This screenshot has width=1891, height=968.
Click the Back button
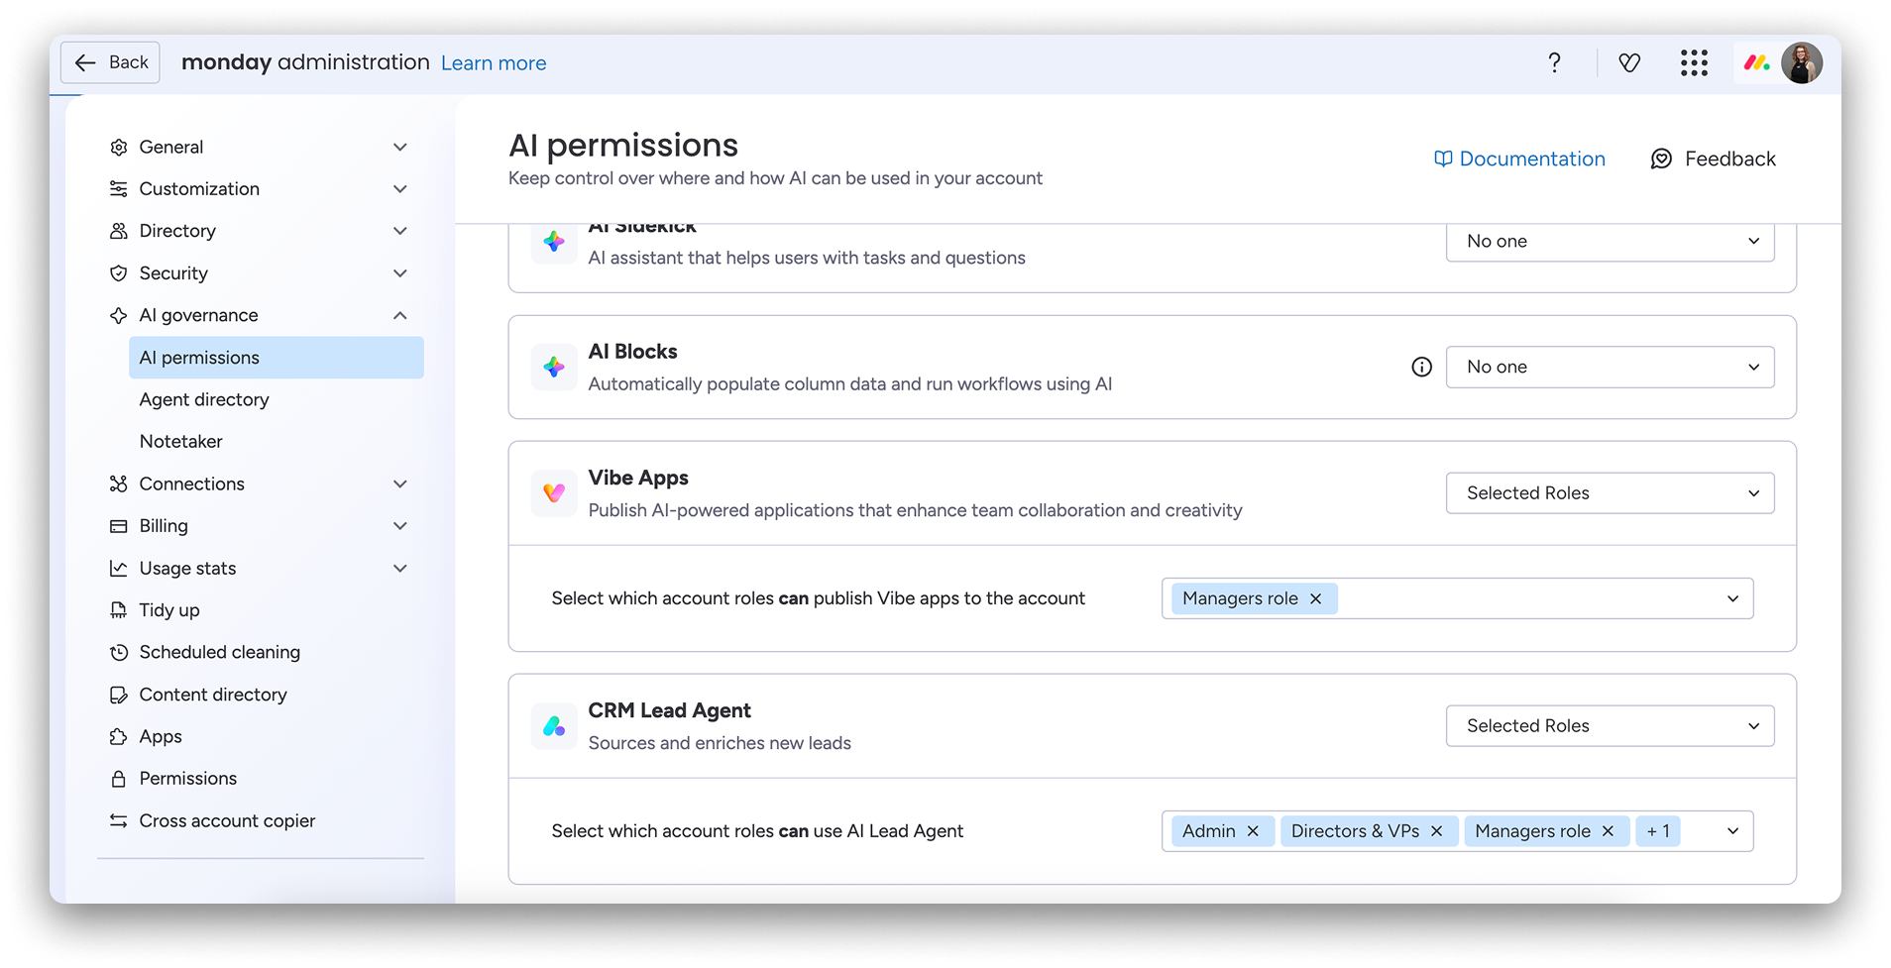point(110,62)
